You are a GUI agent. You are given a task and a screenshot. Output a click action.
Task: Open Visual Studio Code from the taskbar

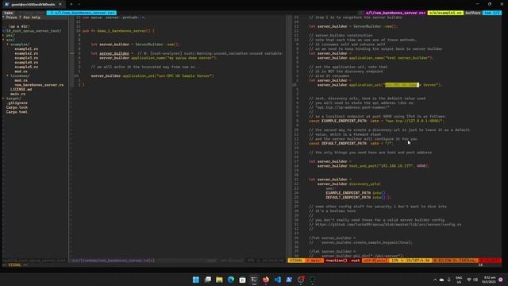[x=277, y=280]
